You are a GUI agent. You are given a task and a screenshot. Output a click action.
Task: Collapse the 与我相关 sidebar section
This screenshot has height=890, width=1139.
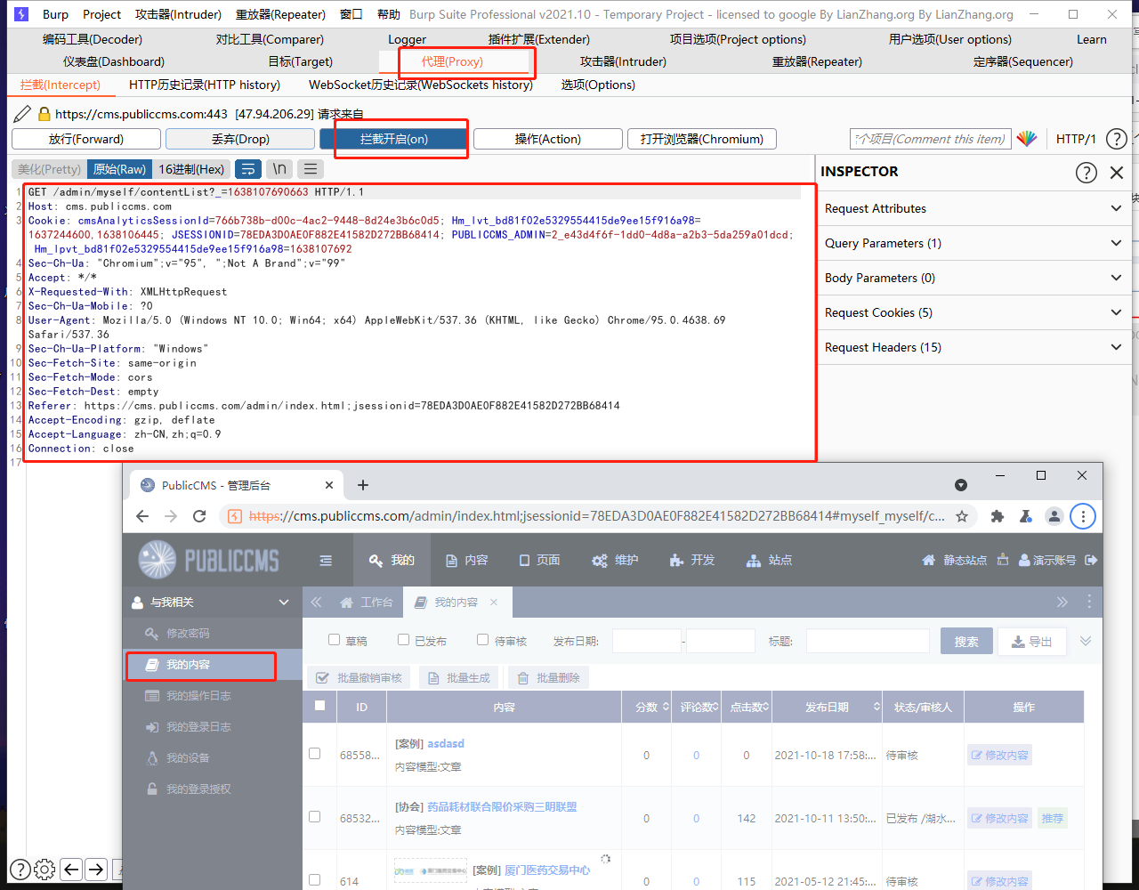[283, 602]
